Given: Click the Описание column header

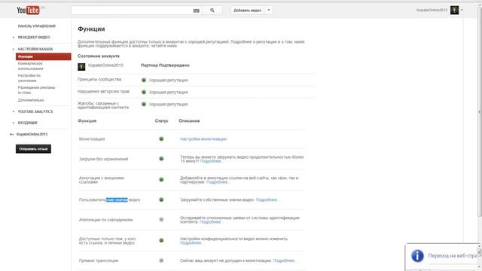Looking at the screenshot, I should [x=189, y=120].
